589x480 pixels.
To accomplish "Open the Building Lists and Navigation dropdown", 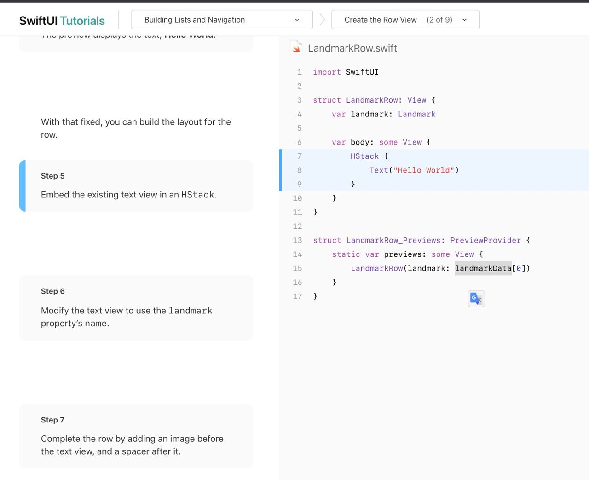I will click(x=222, y=20).
